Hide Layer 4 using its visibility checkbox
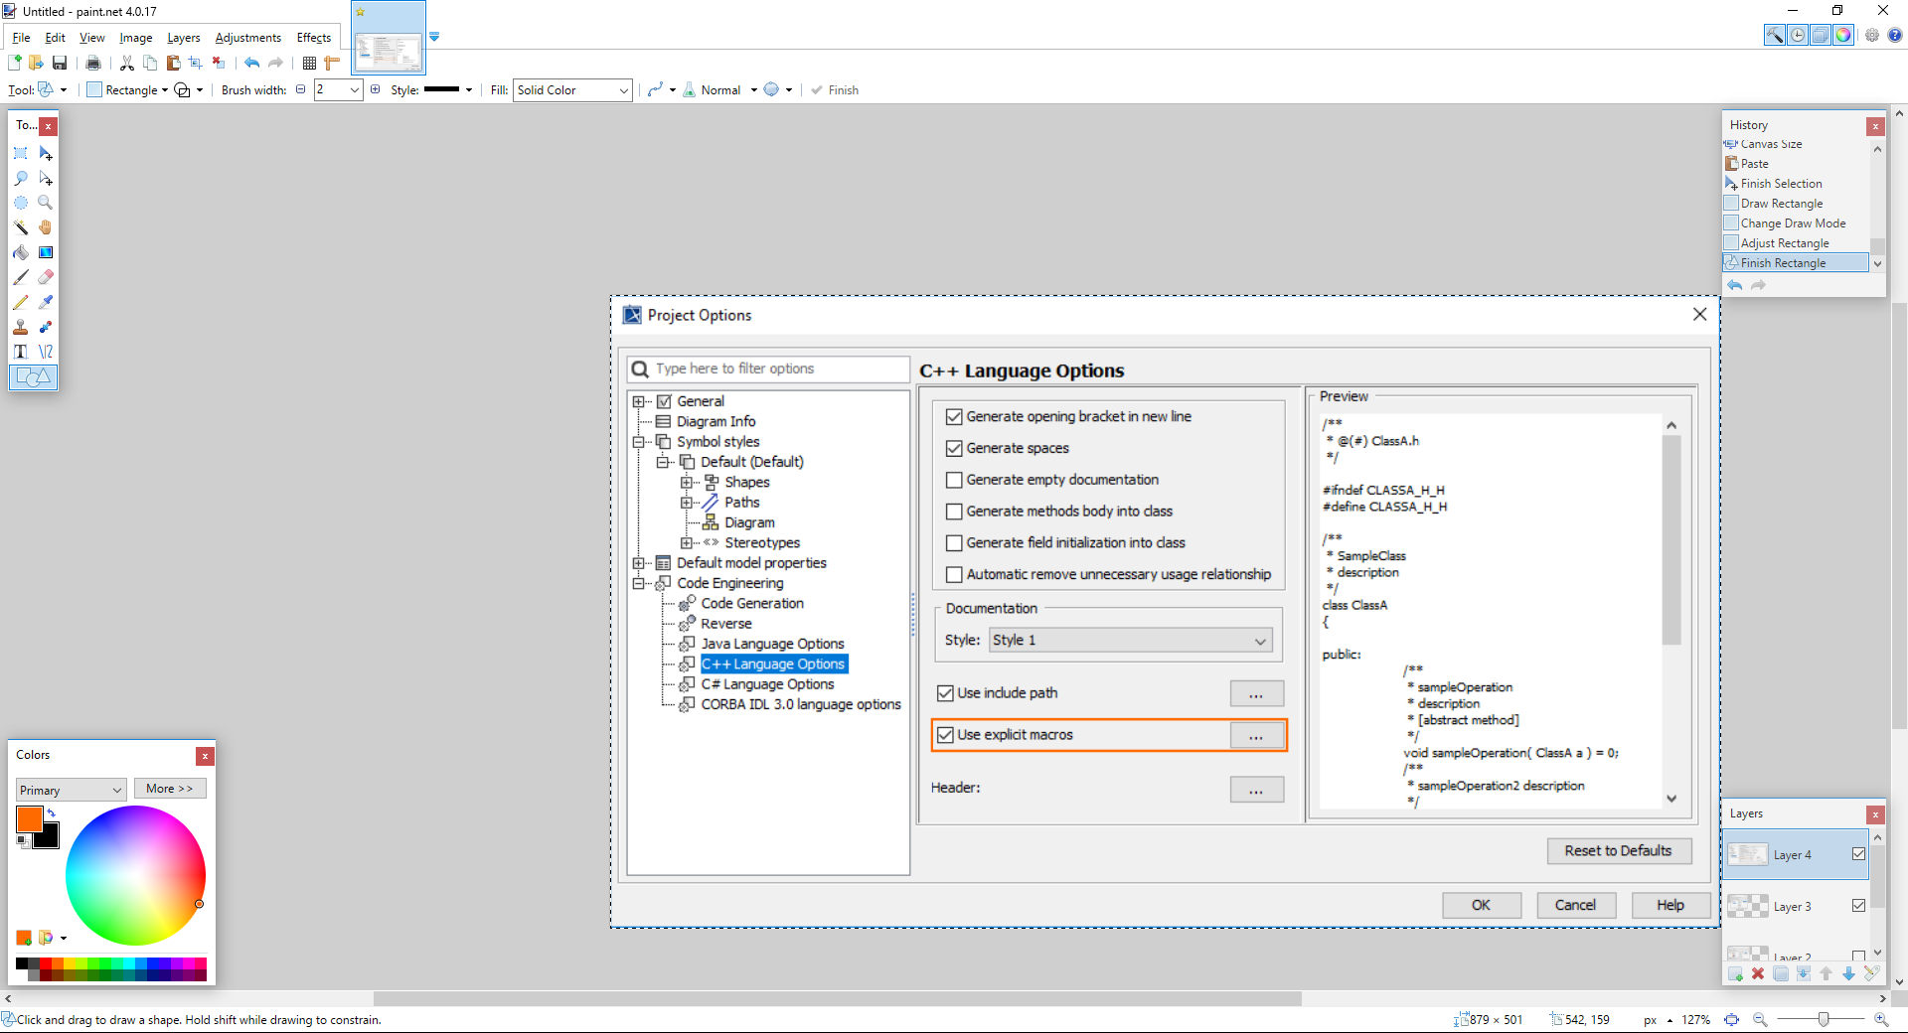The width and height of the screenshot is (1908, 1033). (x=1858, y=854)
